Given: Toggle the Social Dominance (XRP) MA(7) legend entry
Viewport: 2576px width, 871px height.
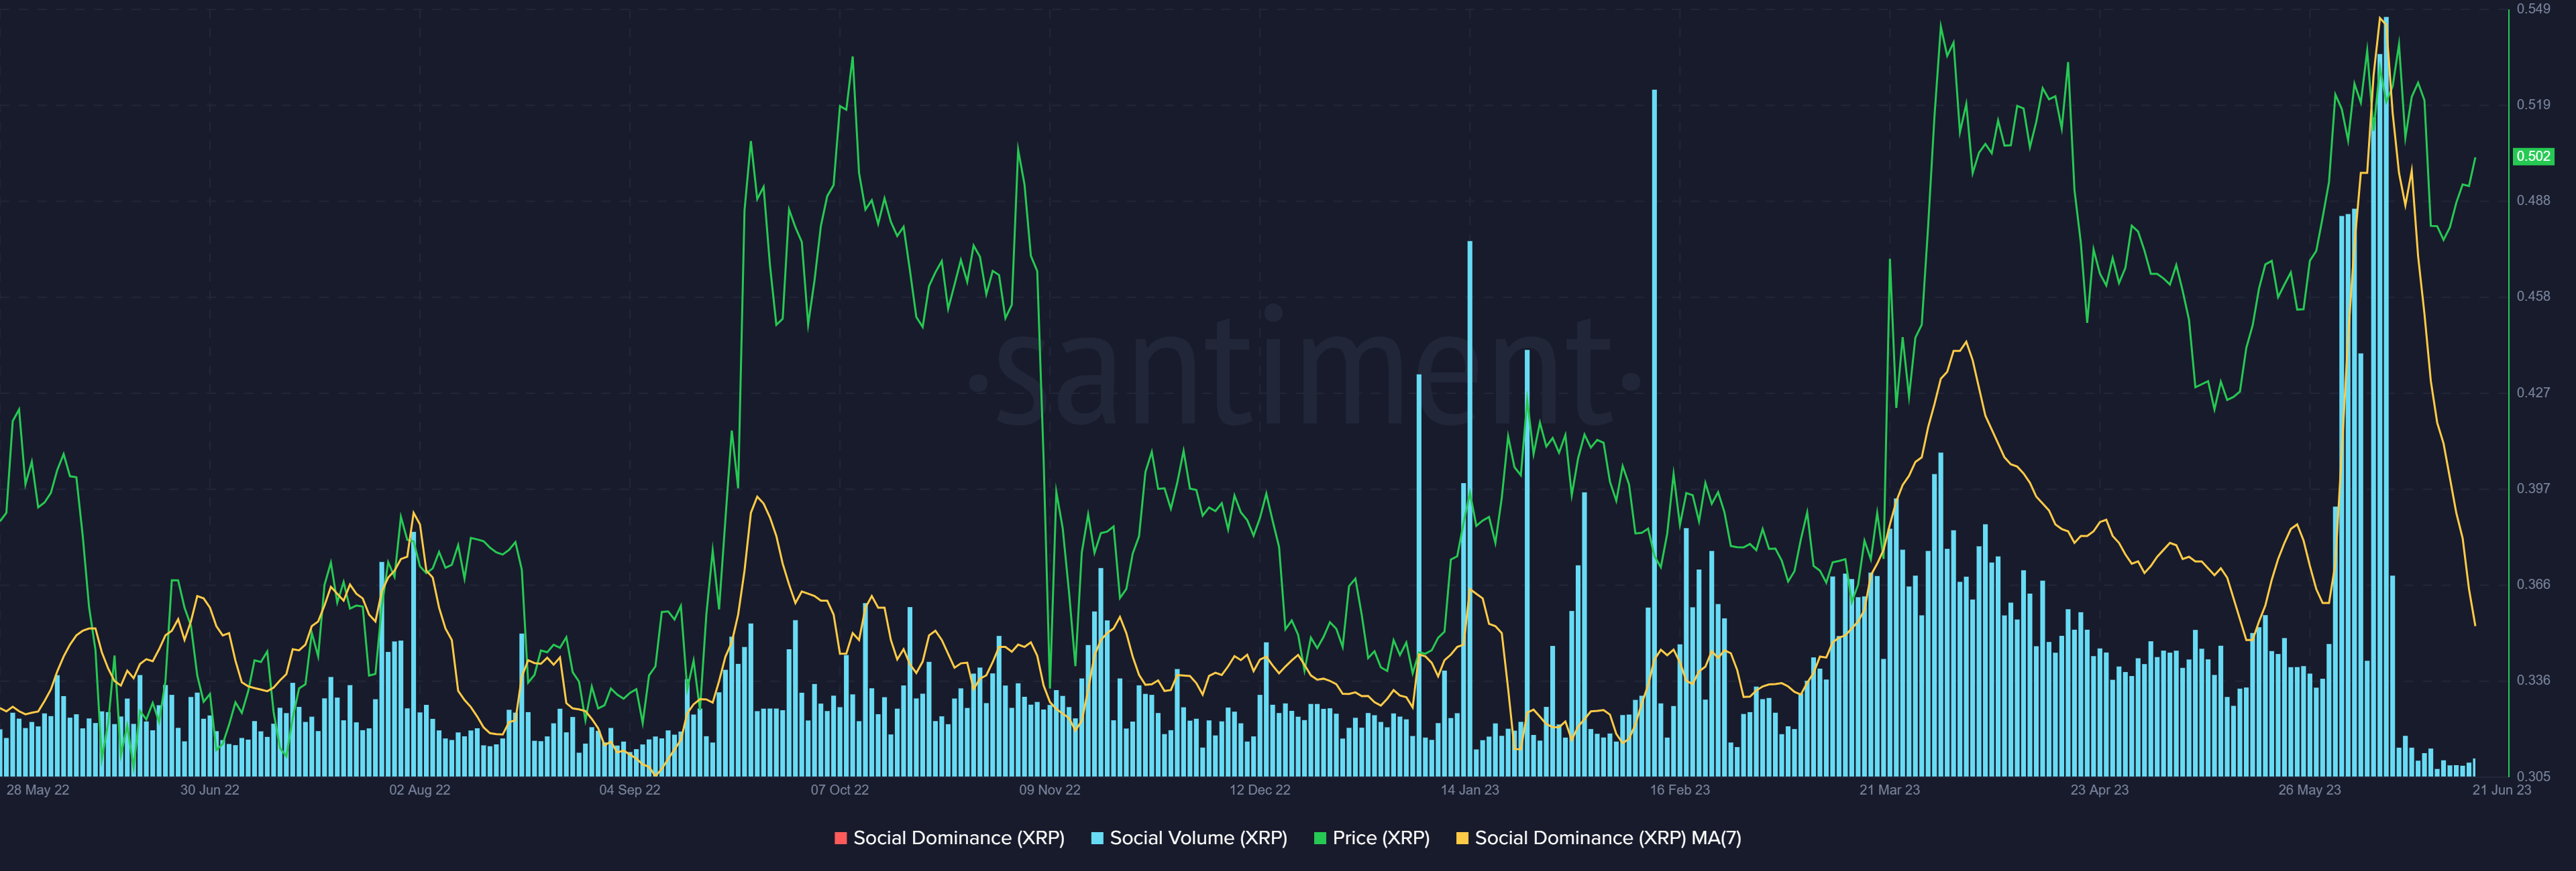Looking at the screenshot, I should pyautogui.click(x=1598, y=838).
